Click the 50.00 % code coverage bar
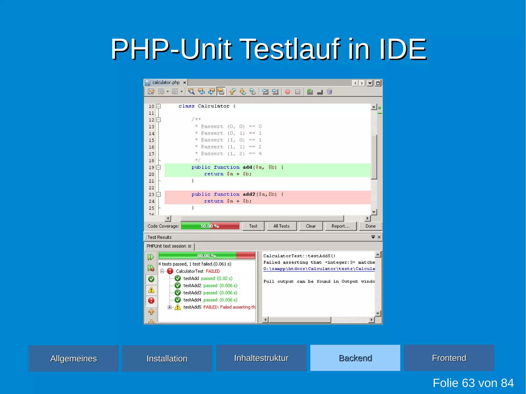Screen dimensions: 526x394 pyautogui.click(x=210, y=226)
